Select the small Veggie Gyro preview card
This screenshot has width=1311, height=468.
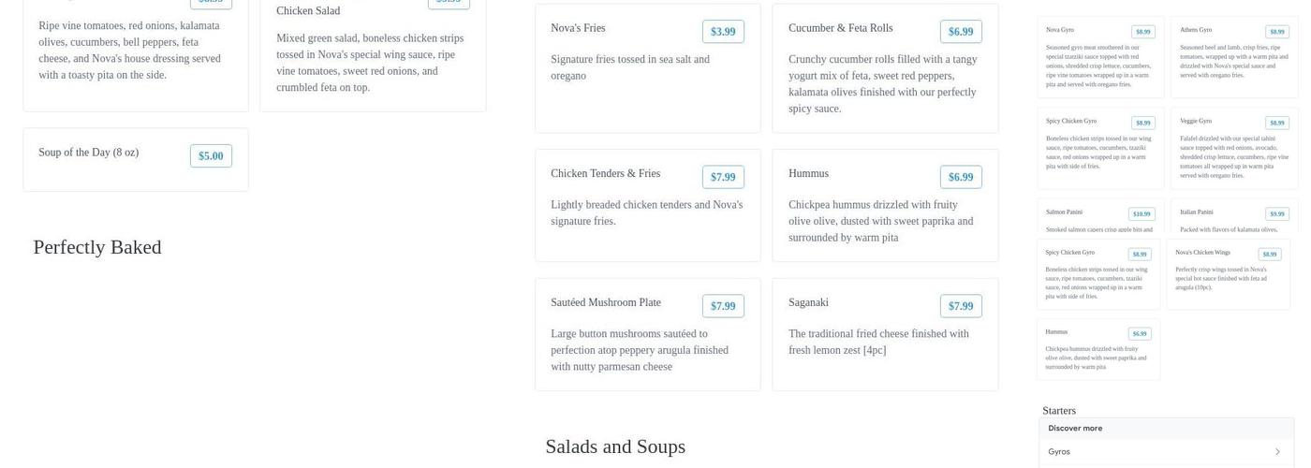point(1233,148)
